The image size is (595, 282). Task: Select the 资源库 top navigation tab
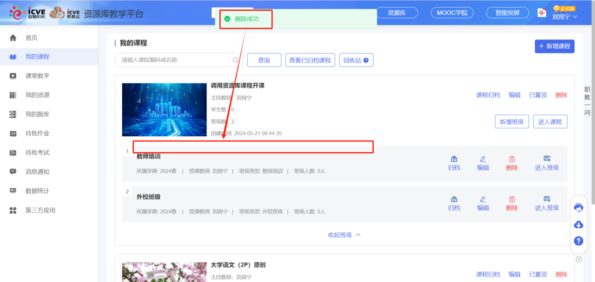(397, 13)
